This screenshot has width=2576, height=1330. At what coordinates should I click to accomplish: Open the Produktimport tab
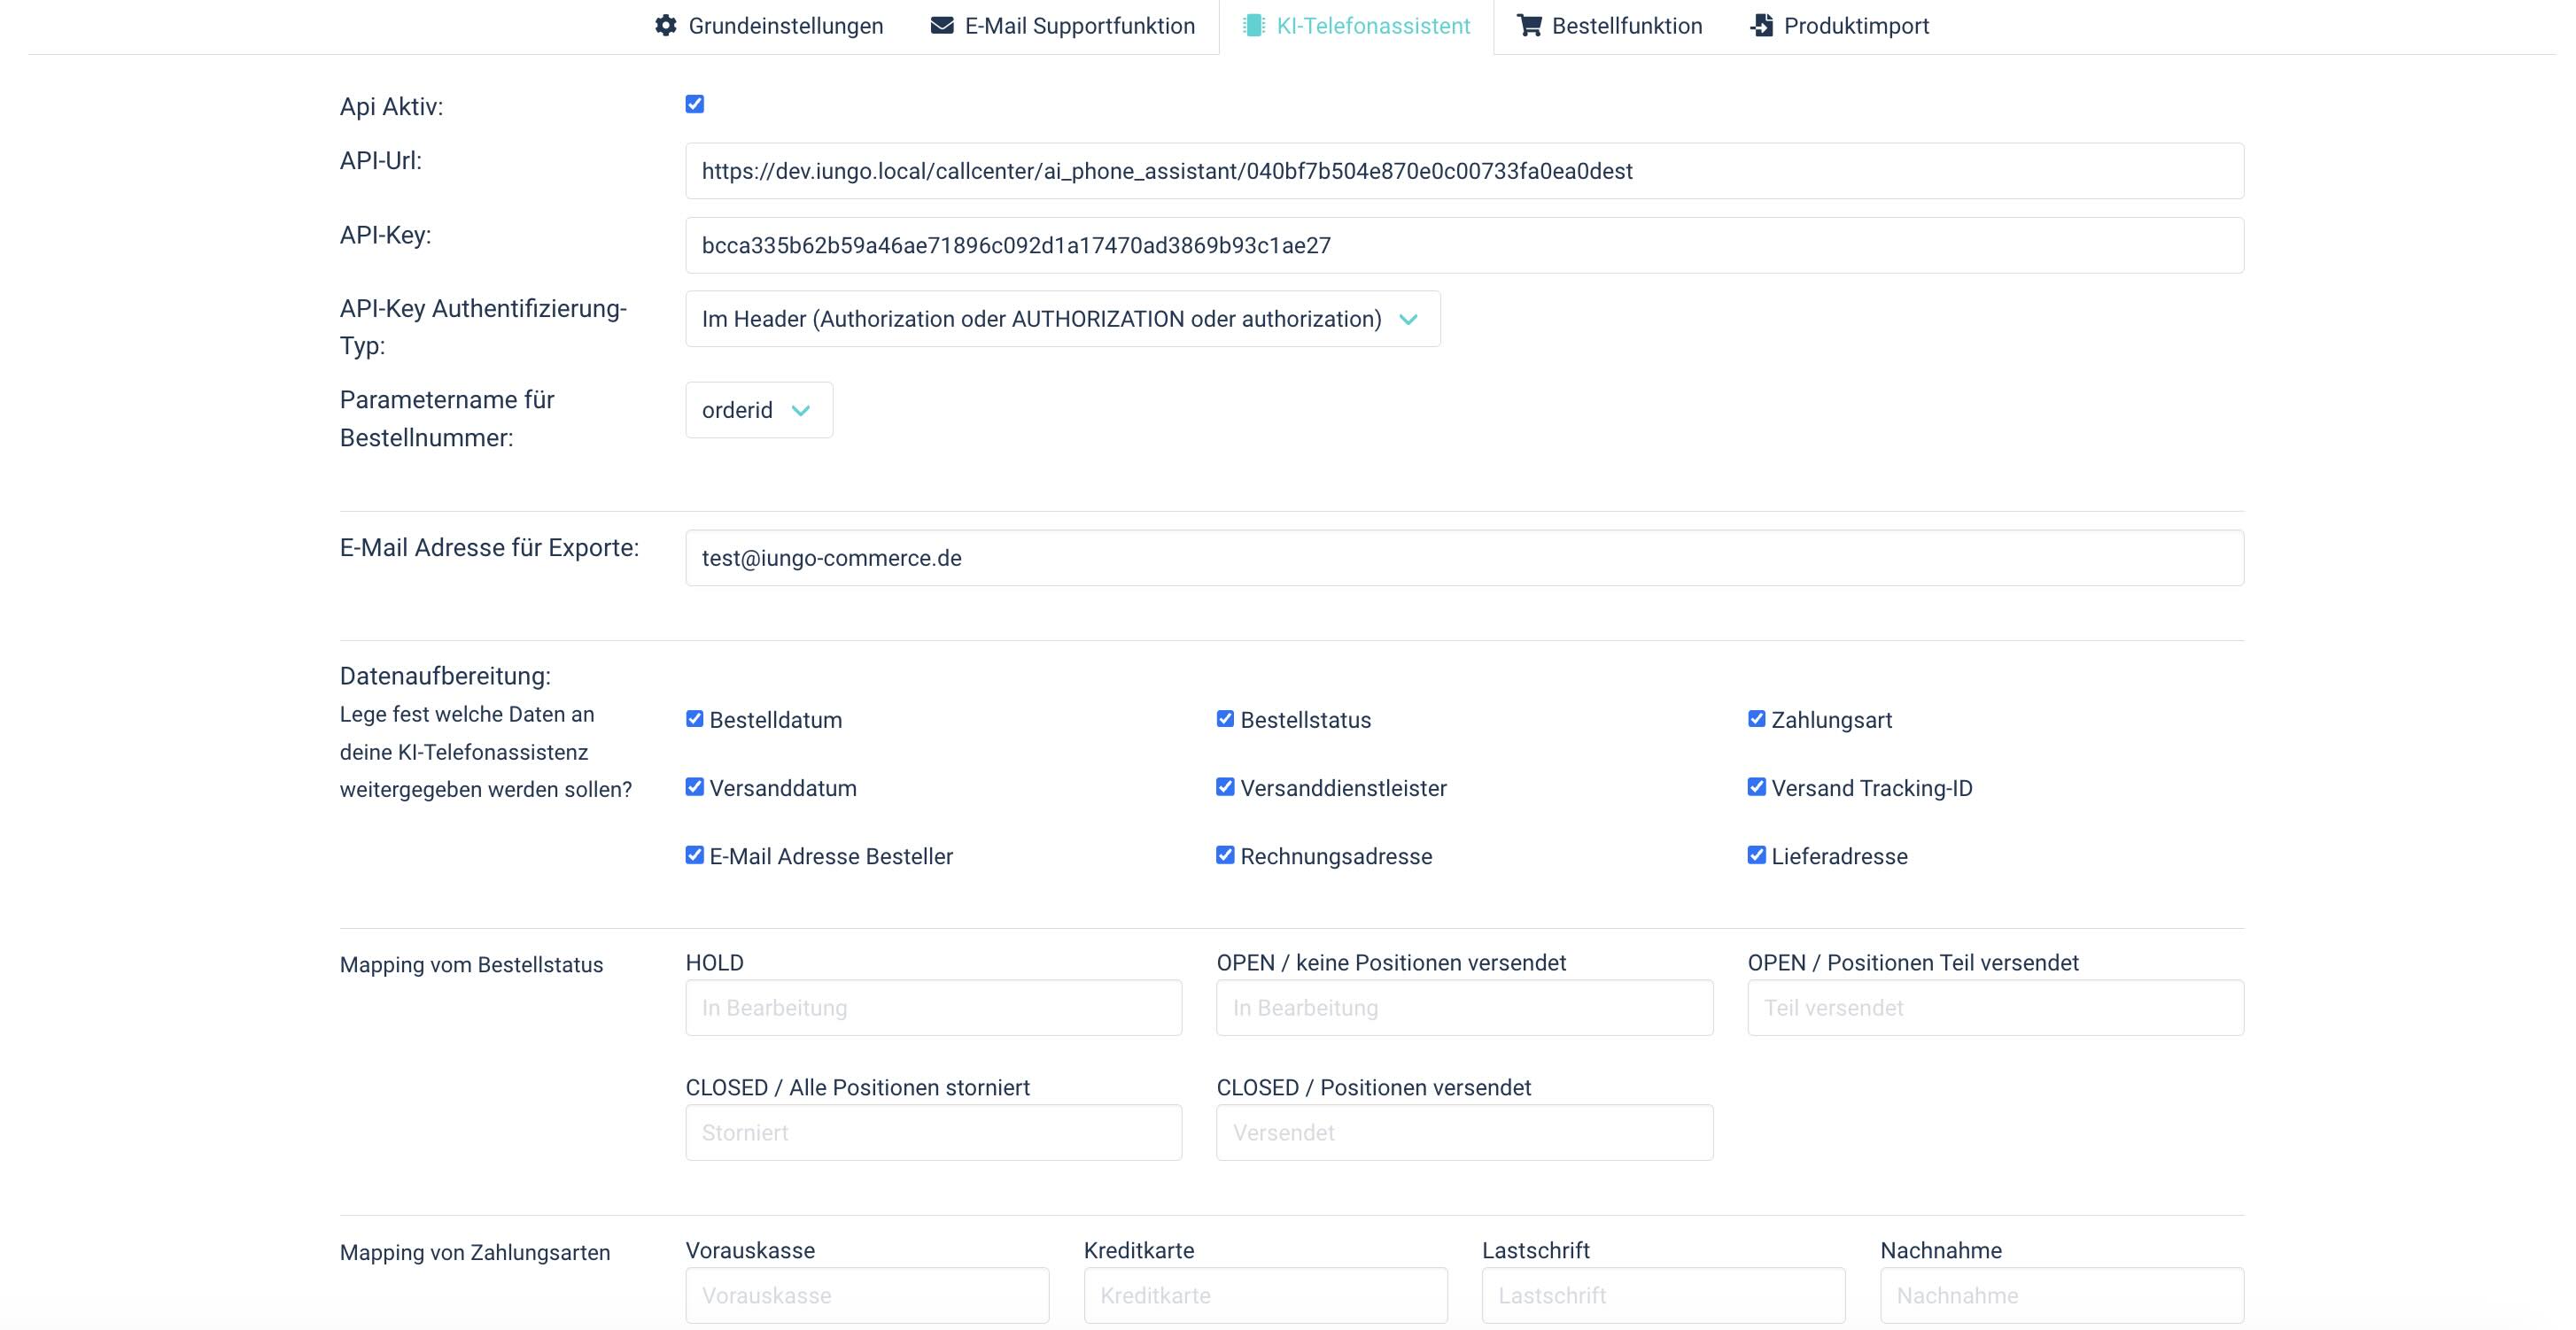pos(1856,26)
